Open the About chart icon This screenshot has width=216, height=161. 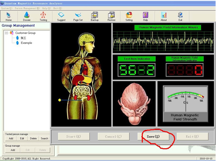click(x=164, y=16)
